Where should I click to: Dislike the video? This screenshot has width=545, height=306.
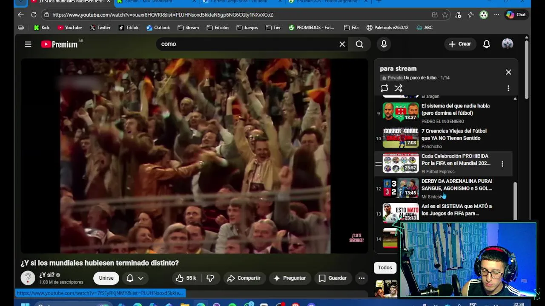210,278
